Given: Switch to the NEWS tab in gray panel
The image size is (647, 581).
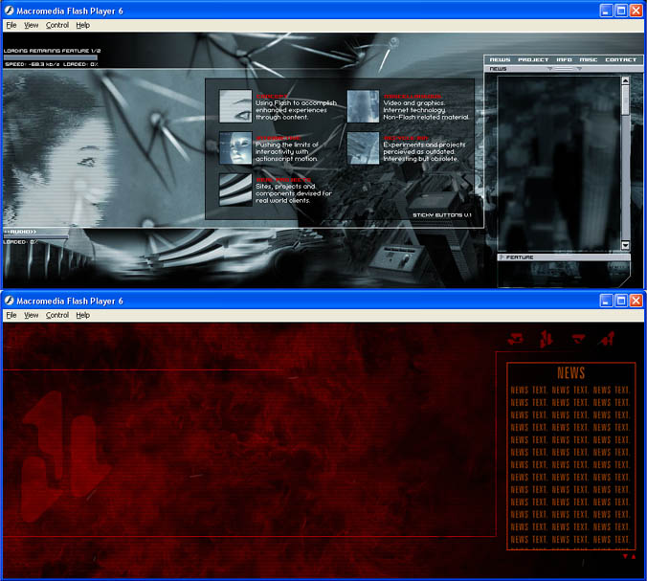Looking at the screenshot, I should (x=500, y=60).
